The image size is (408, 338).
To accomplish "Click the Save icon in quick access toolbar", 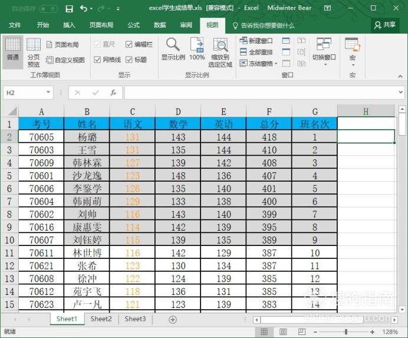I will [x=69, y=9].
